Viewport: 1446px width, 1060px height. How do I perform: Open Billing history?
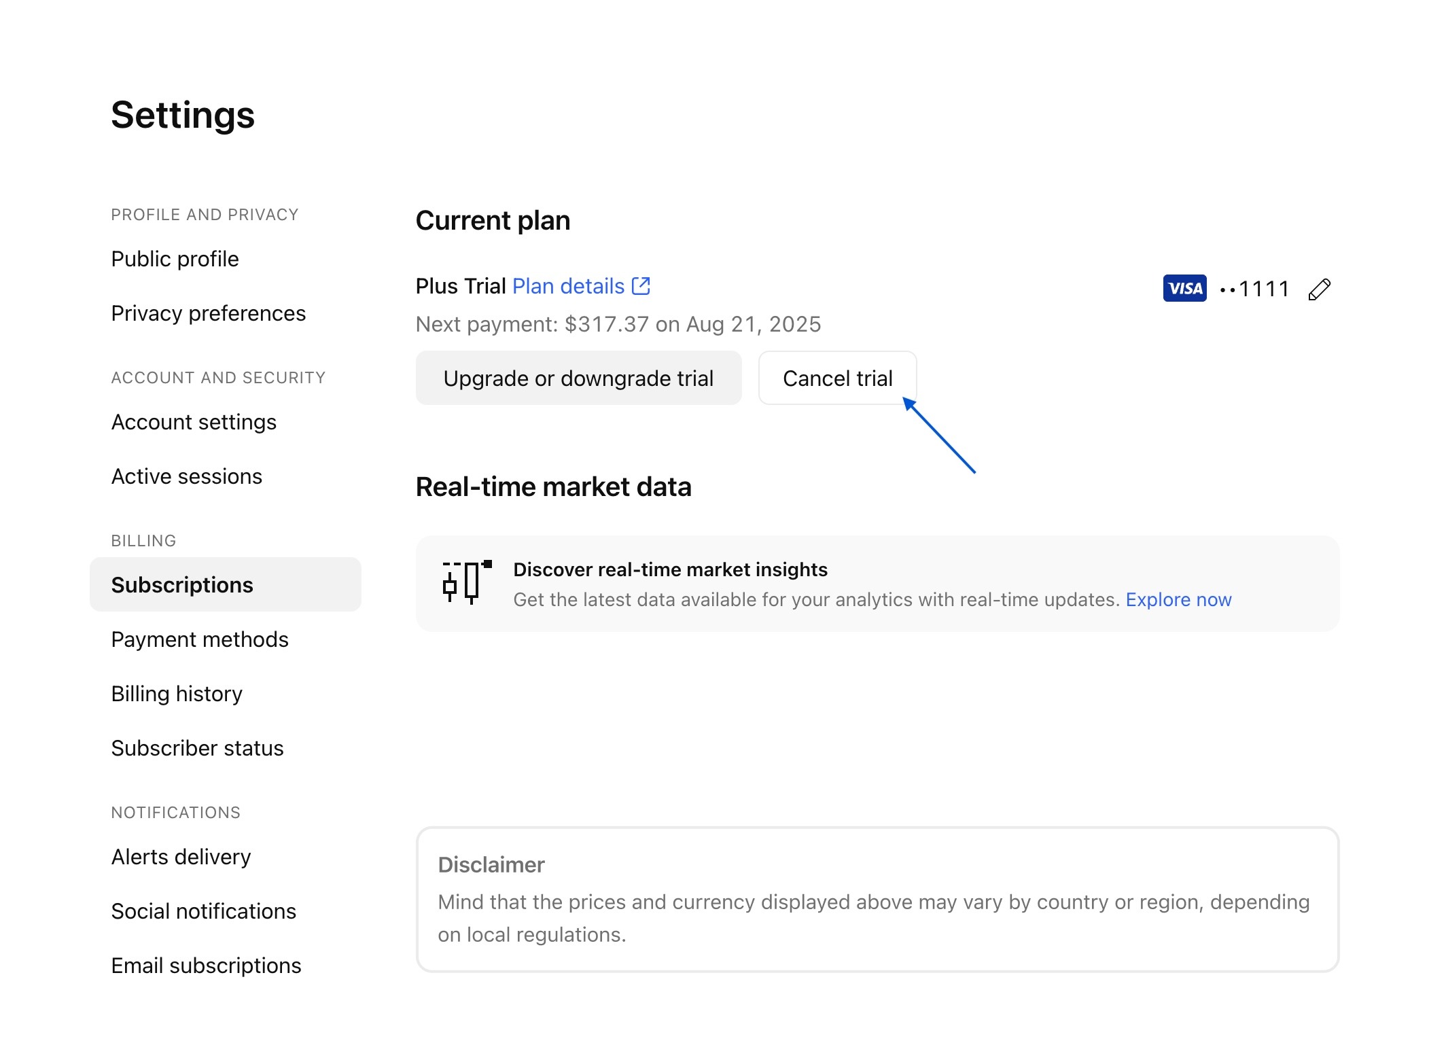[x=177, y=694]
